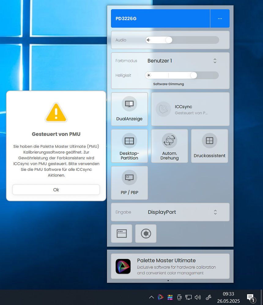
Task: Open the DualAnzeige tile
Action: pos(129,109)
